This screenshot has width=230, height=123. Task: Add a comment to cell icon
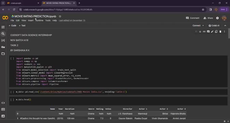[208, 31]
